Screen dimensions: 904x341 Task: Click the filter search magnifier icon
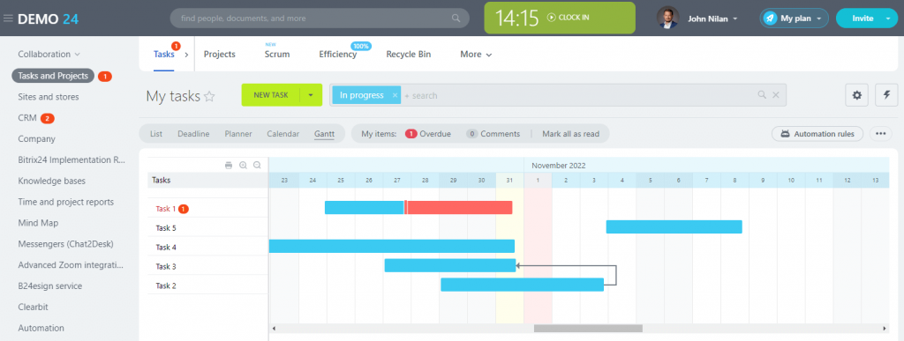click(x=762, y=95)
